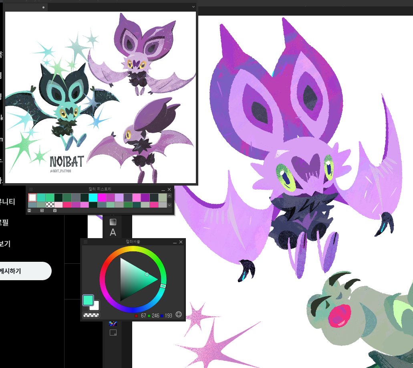Select the teal foreground main color swatch
This screenshot has height=368, width=413.
pyautogui.click(x=88, y=300)
